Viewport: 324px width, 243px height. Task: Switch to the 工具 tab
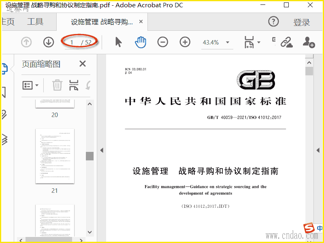tap(35, 21)
